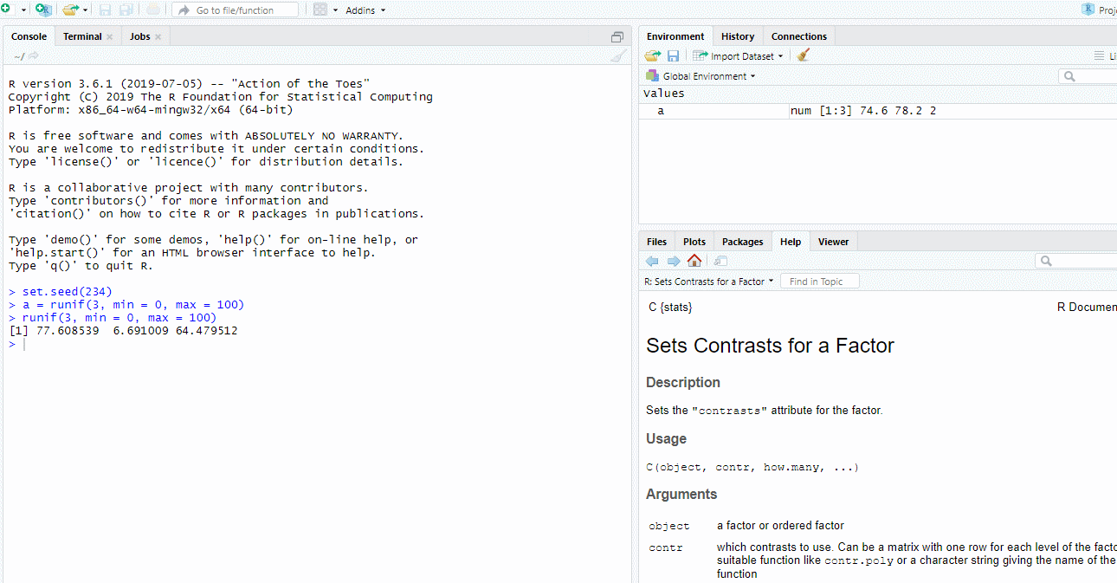1117x583 pixels.
Task: Click the '[1] 77.608539' output line
Action: coord(123,331)
